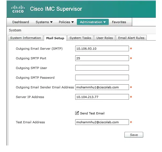This screenshot has width=162, height=152.
Task: Click the Outgoing SMTP Port field
Action: point(102,58)
